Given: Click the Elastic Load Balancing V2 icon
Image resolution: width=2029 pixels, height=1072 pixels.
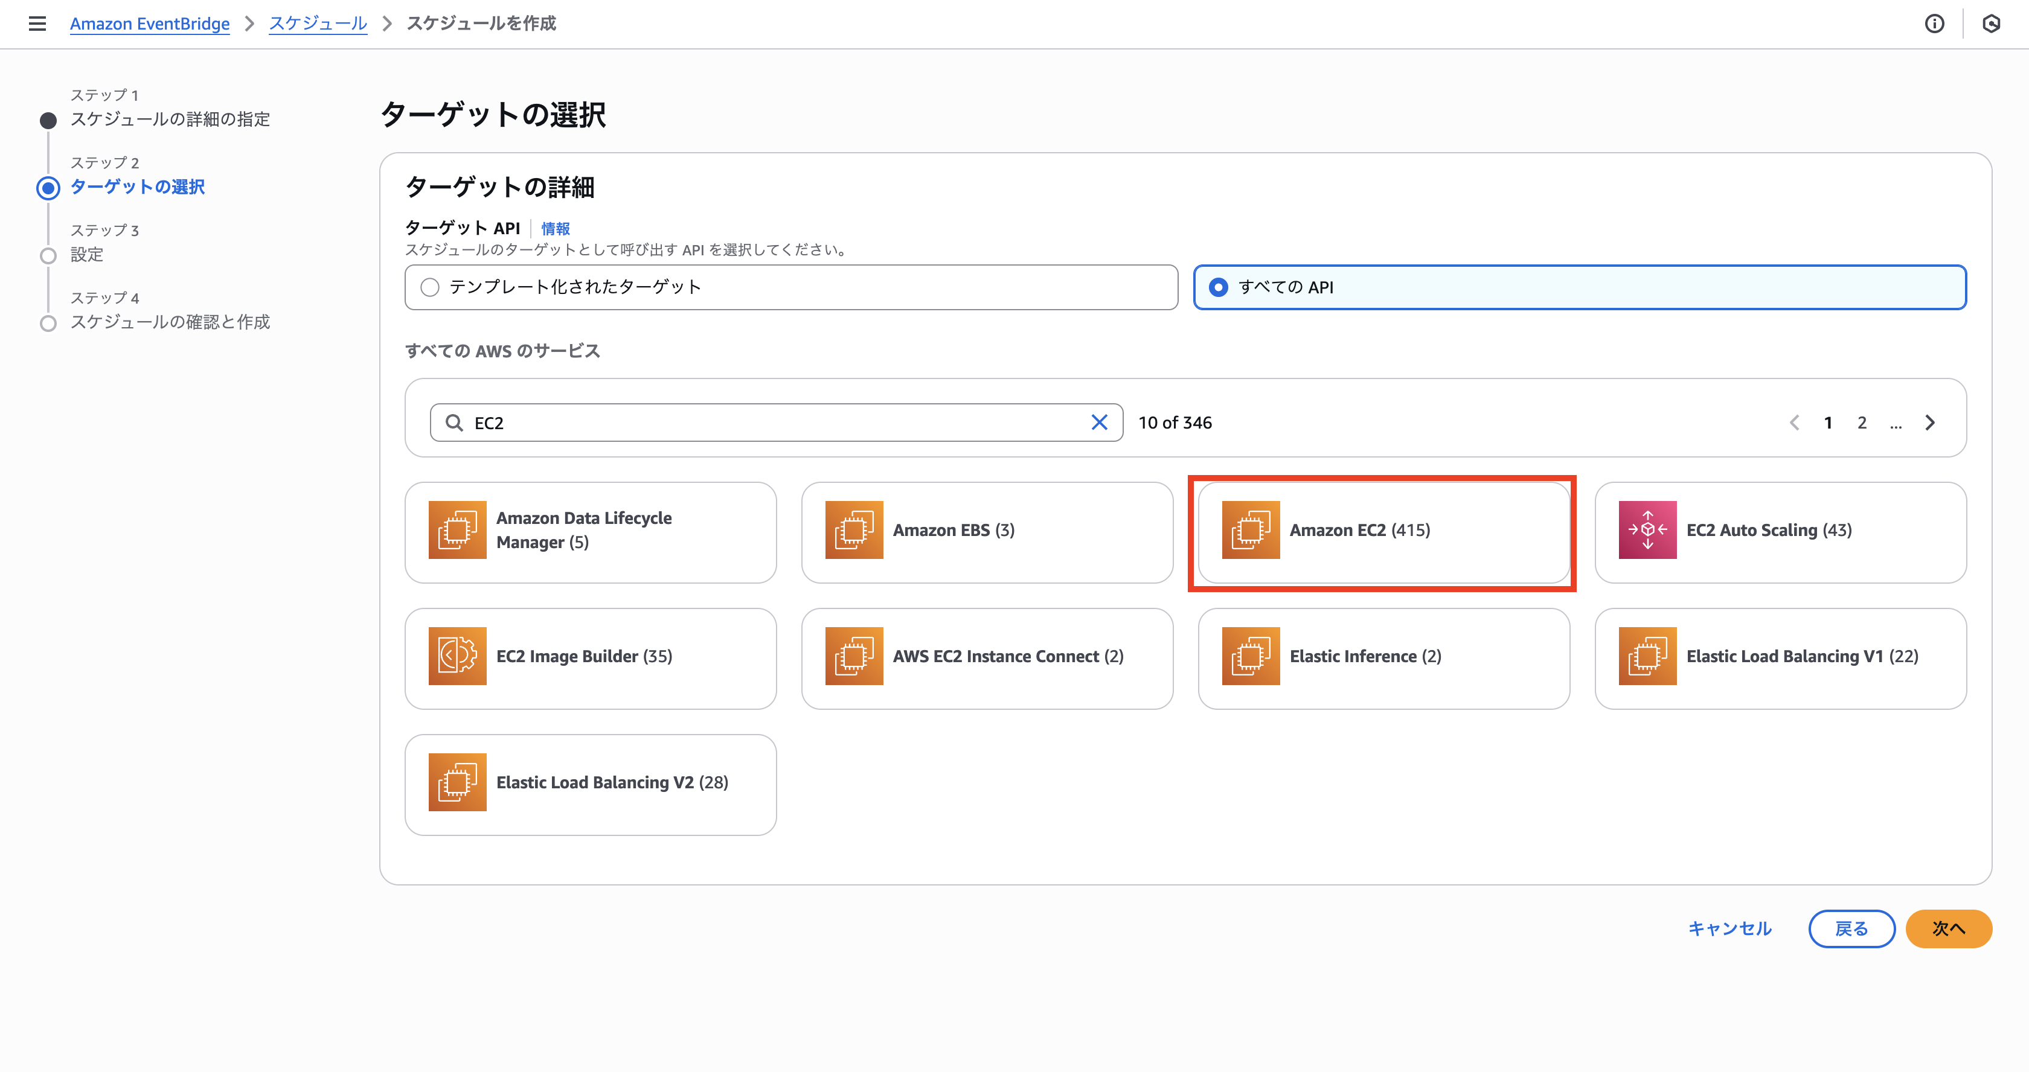Looking at the screenshot, I should click(458, 782).
